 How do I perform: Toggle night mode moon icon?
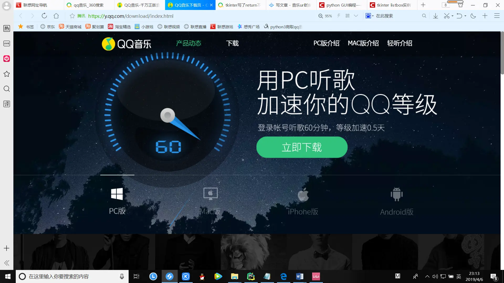click(x=473, y=16)
